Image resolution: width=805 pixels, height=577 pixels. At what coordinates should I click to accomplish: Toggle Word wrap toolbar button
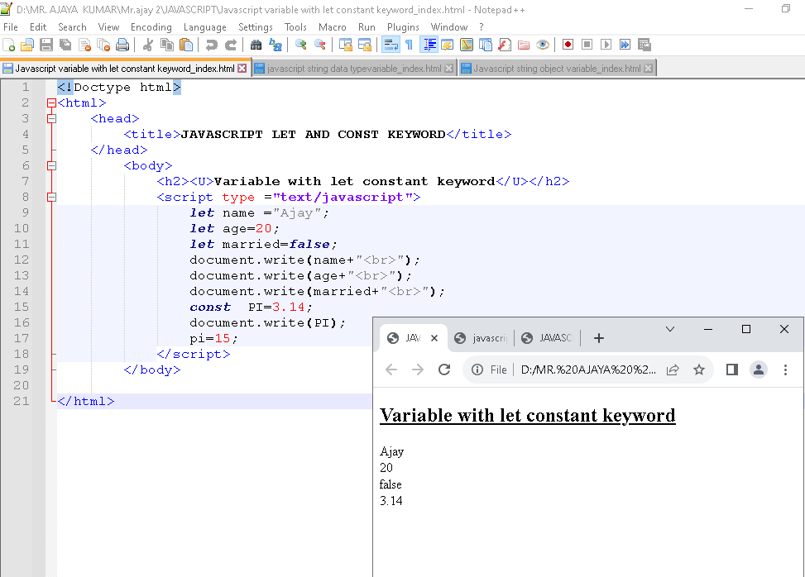[390, 45]
